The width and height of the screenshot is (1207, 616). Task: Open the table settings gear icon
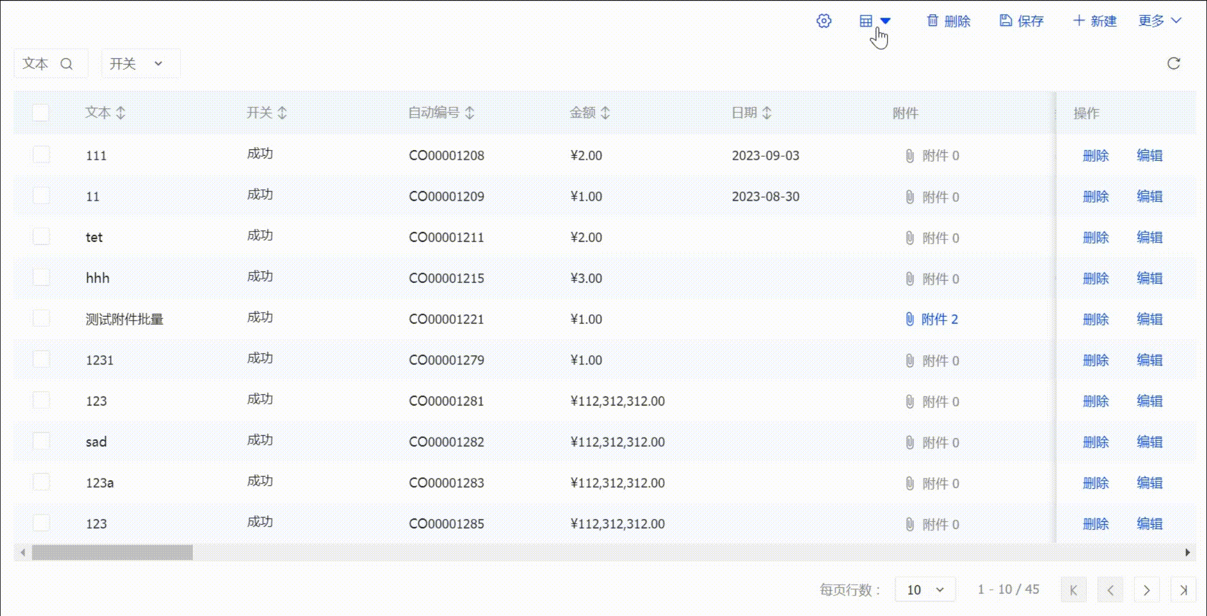click(x=824, y=21)
